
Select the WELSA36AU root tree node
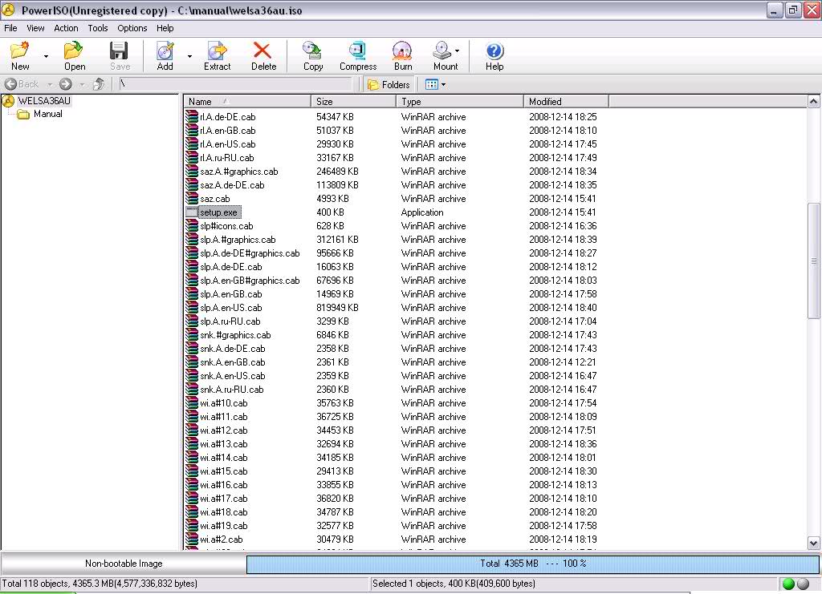[44, 100]
